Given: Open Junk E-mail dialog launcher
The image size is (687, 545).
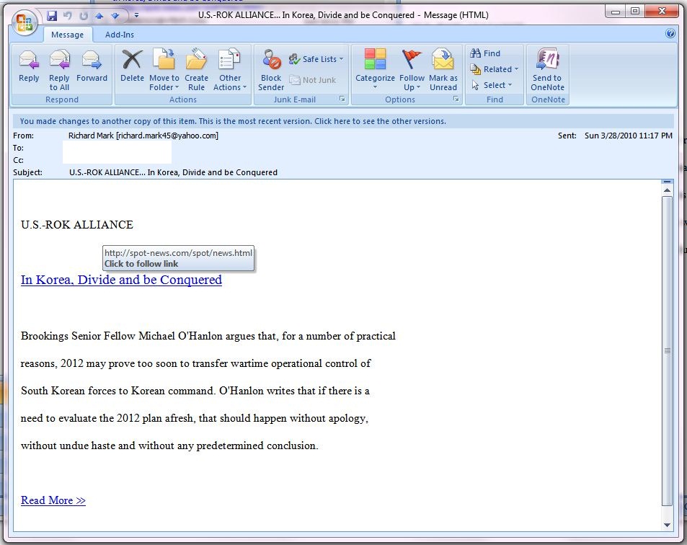Looking at the screenshot, I should point(342,99).
